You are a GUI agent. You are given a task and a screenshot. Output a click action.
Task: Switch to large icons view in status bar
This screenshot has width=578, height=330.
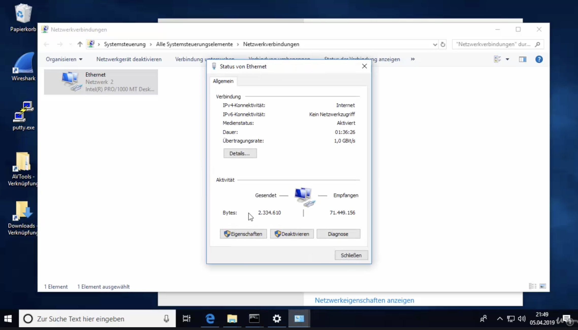[x=543, y=286]
